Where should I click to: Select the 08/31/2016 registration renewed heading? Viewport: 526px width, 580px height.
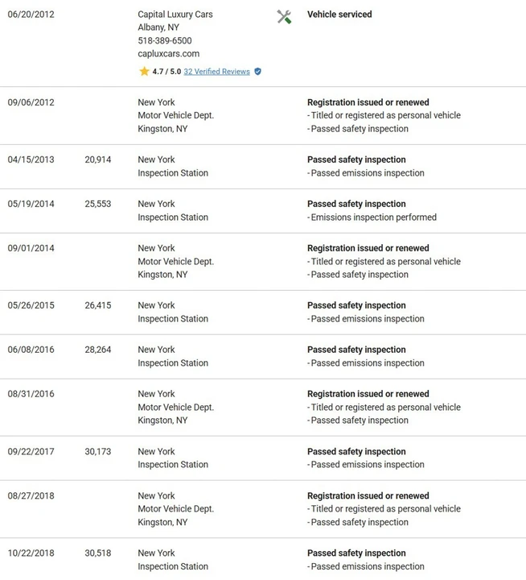point(368,394)
